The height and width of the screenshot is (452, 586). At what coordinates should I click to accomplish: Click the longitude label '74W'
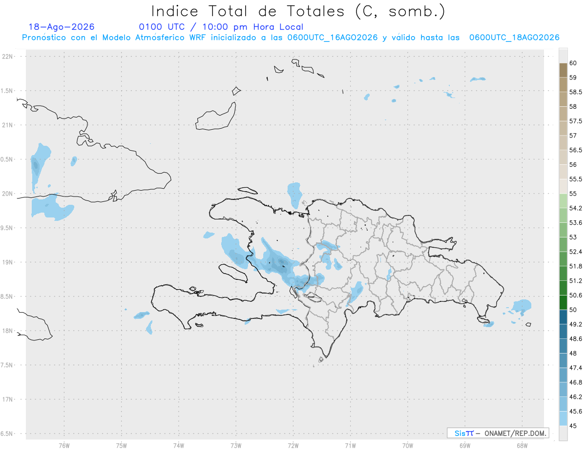click(178, 446)
